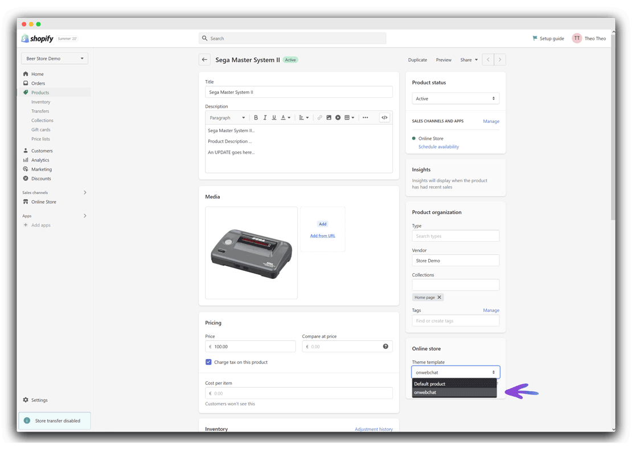The image size is (632, 449).
Task: Open the Product status dropdown showing Active
Action: tap(455, 98)
